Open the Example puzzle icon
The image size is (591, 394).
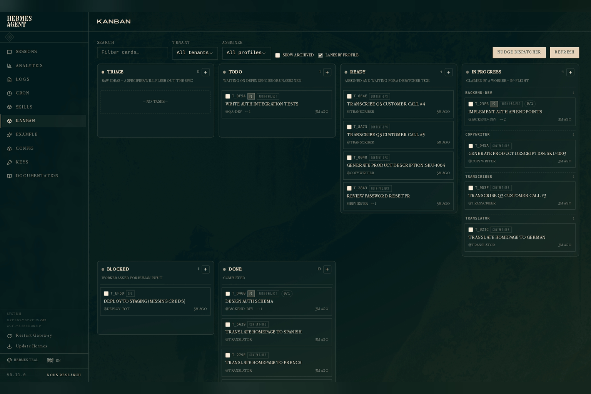pyautogui.click(x=9, y=135)
